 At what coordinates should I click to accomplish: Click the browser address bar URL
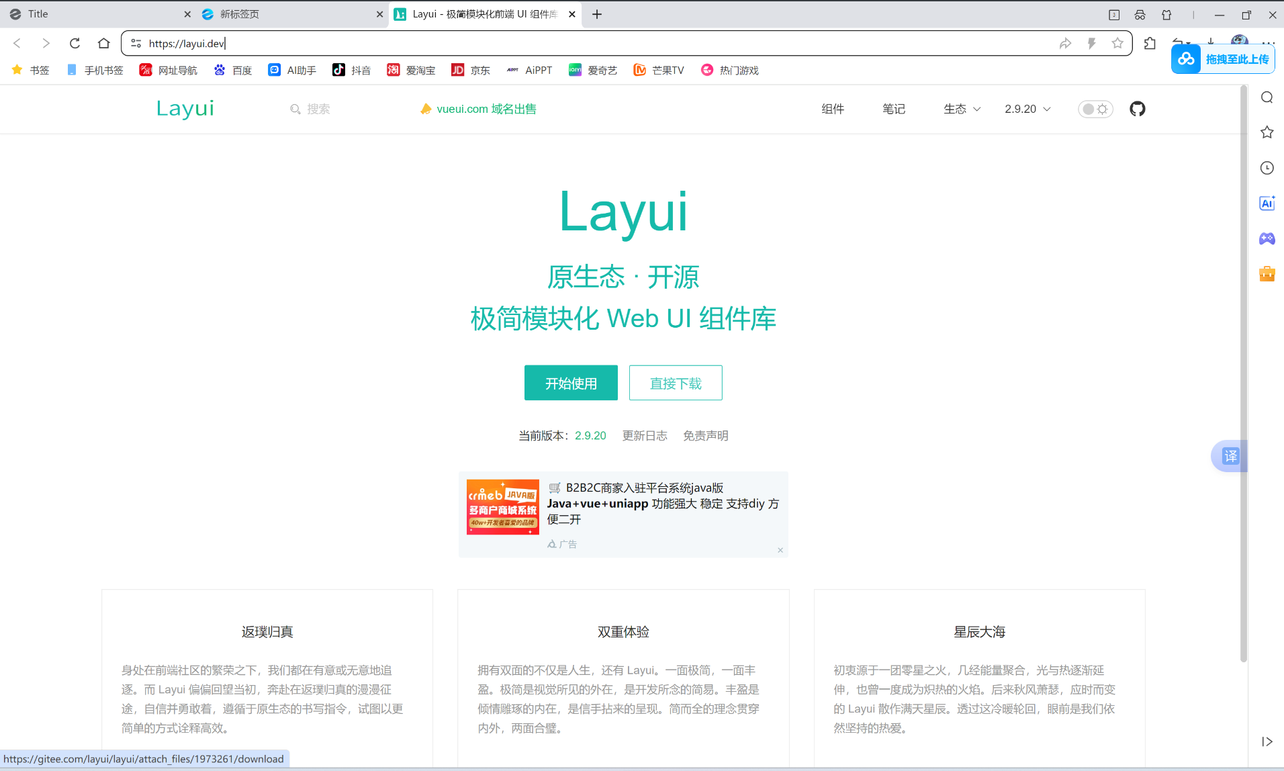(187, 44)
